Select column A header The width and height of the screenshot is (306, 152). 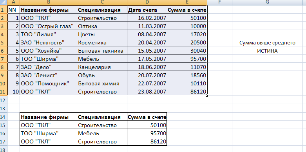point(14,2)
